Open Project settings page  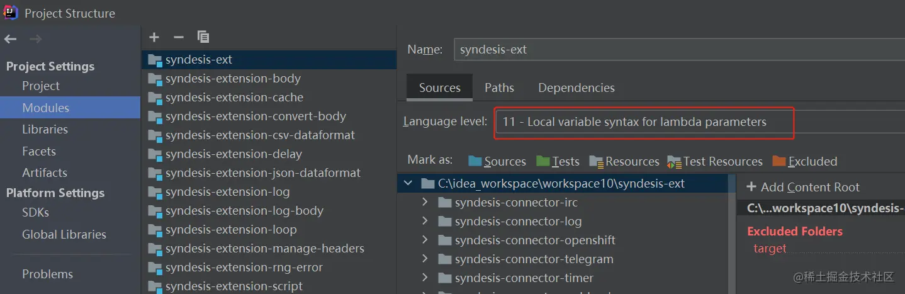(41, 86)
